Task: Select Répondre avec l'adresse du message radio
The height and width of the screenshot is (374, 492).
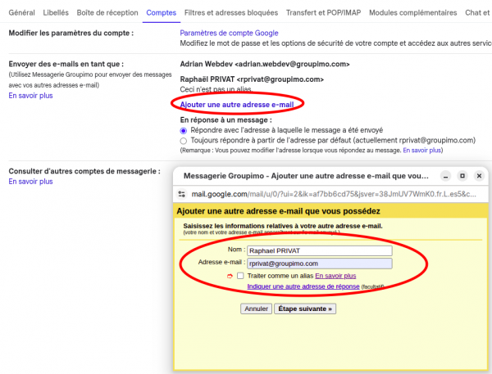Action: click(x=183, y=131)
